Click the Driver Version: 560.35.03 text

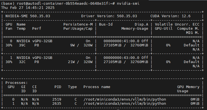point(109,16)
